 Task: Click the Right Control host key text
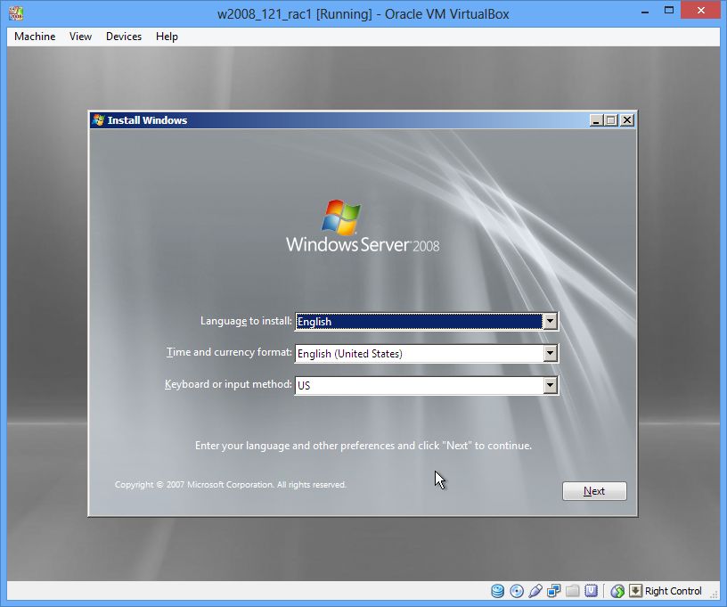(x=674, y=591)
